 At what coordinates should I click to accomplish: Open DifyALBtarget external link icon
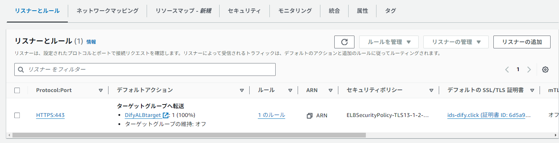pyautogui.click(x=165, y=115)
